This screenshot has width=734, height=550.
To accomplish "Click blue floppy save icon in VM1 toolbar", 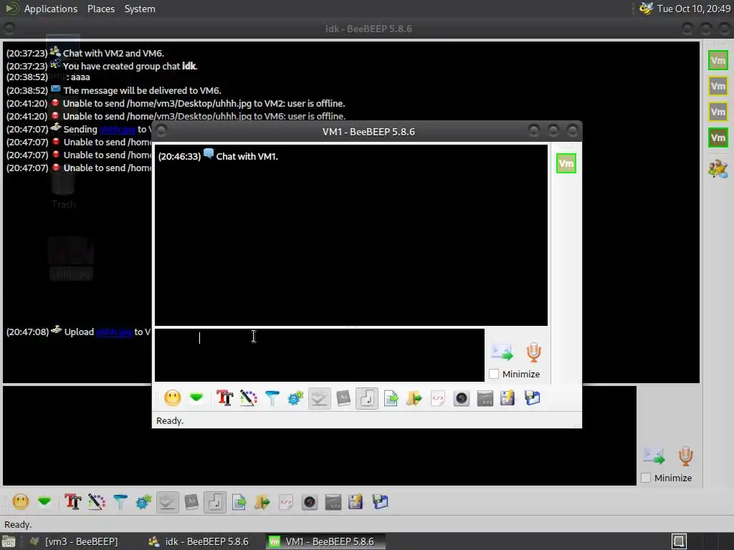I will click(x=533, y=398).
